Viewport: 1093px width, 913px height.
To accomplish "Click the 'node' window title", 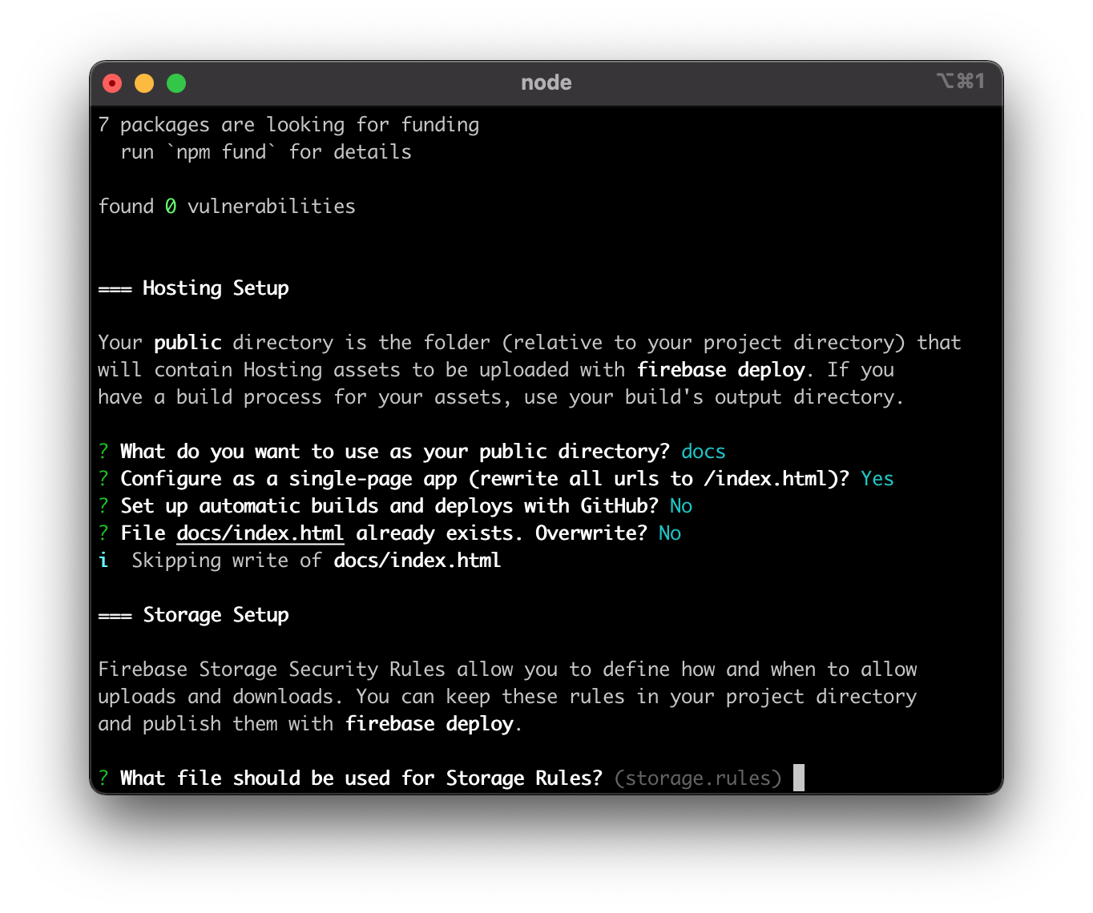I will pos(546,82).
